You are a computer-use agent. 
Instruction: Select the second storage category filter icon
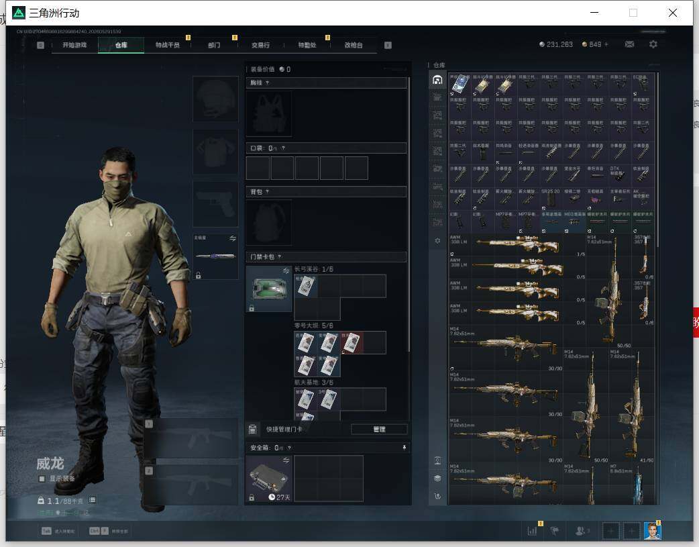point(437,97)
